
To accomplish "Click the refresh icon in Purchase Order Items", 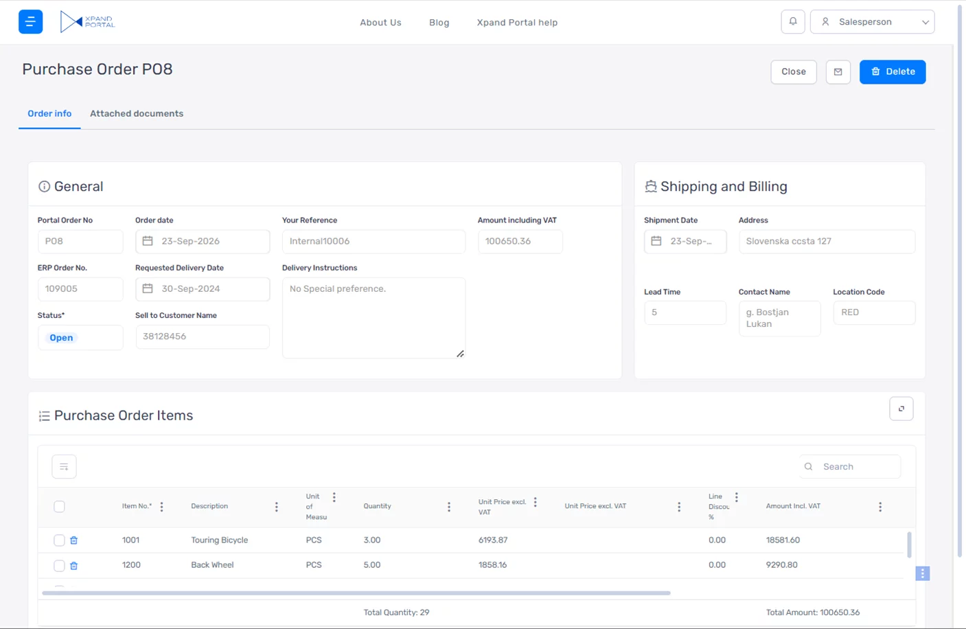I will [x=901, y=409].
